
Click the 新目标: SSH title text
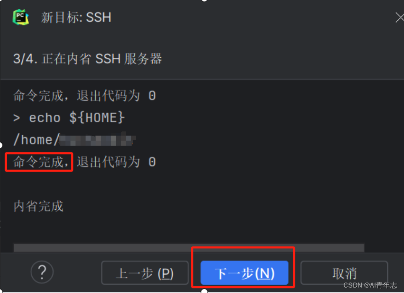pos(76,18)
